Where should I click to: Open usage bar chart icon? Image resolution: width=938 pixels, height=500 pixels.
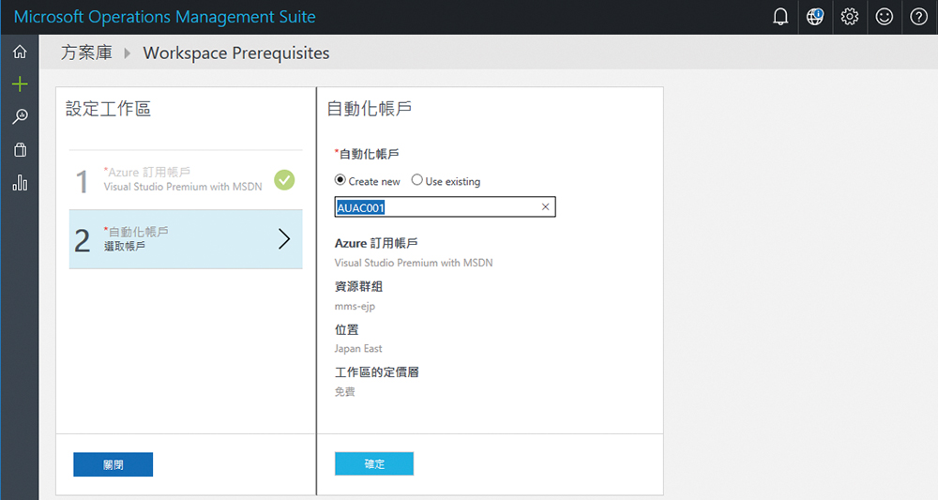coord(20,182)
